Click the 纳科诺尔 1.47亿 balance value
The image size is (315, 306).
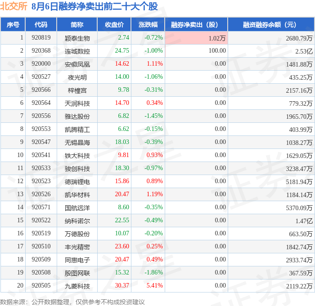click(304, 221)
